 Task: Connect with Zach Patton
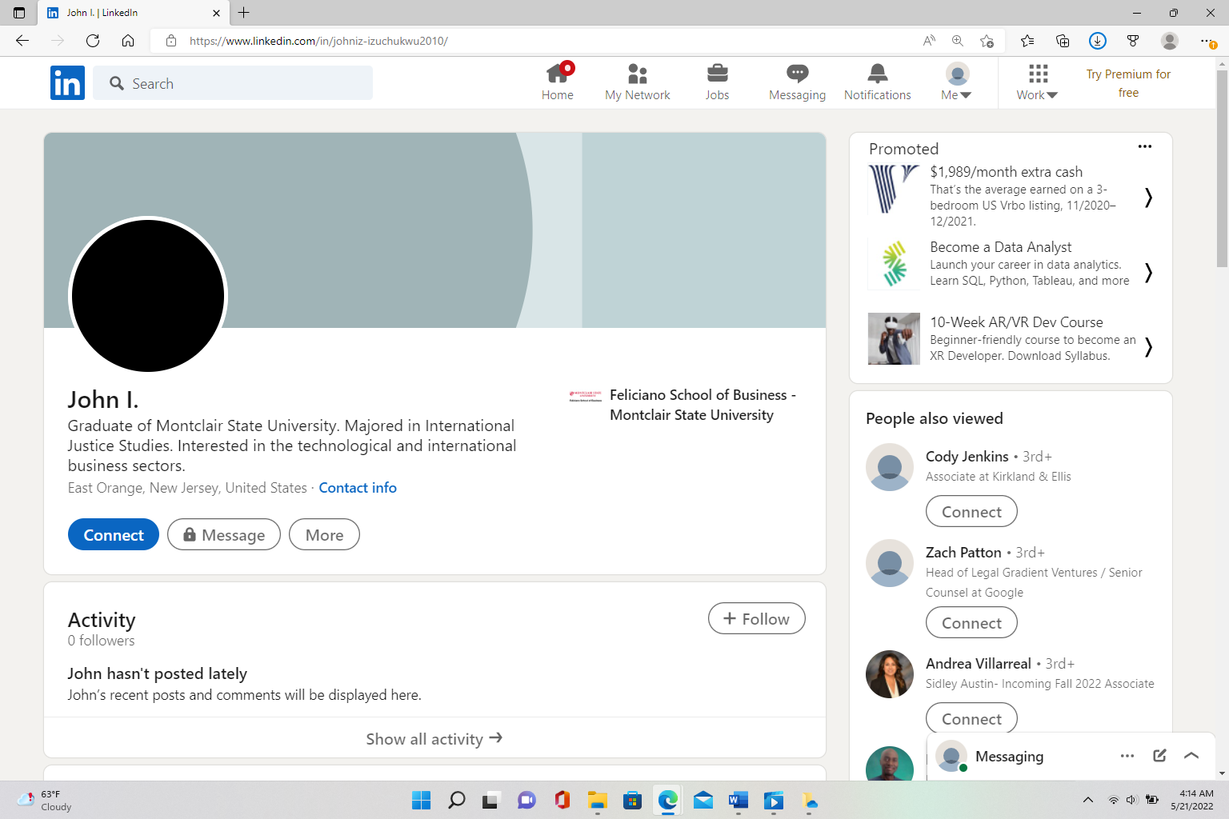[x=971, y=622]
